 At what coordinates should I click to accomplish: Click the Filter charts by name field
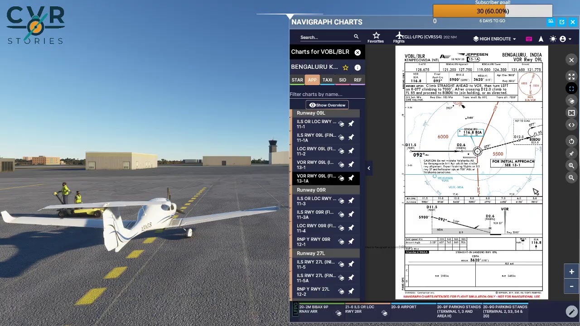[327, 94]
